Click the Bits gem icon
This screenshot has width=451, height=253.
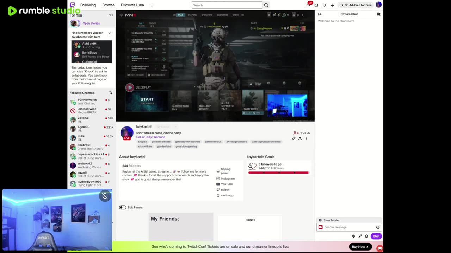332,5
